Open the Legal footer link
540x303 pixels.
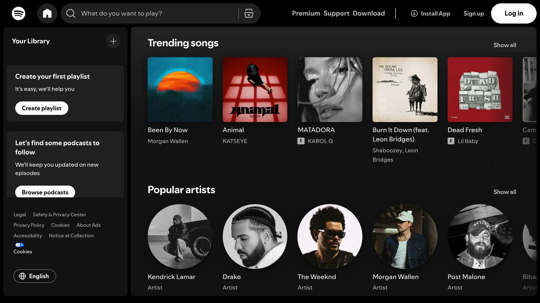click(x=20, y=215)
